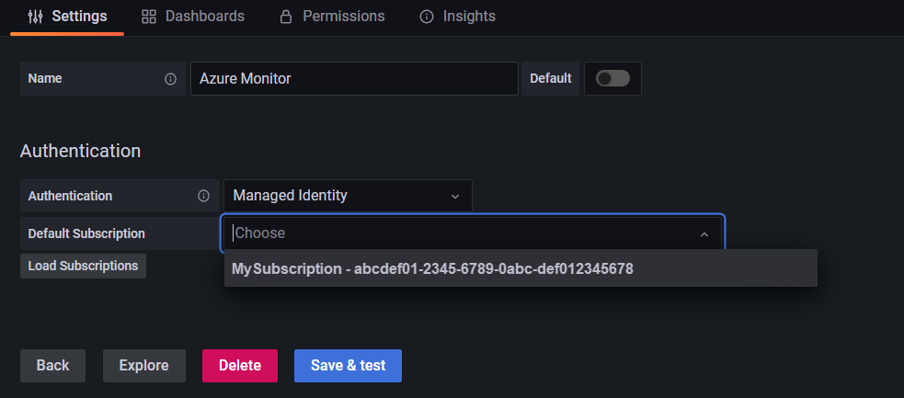904x398 pixels.
Task: Click the circled-i icon beside Insights
Action: (427, 17)
